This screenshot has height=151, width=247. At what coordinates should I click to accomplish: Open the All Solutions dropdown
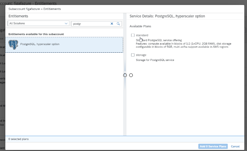coord(39,24)
